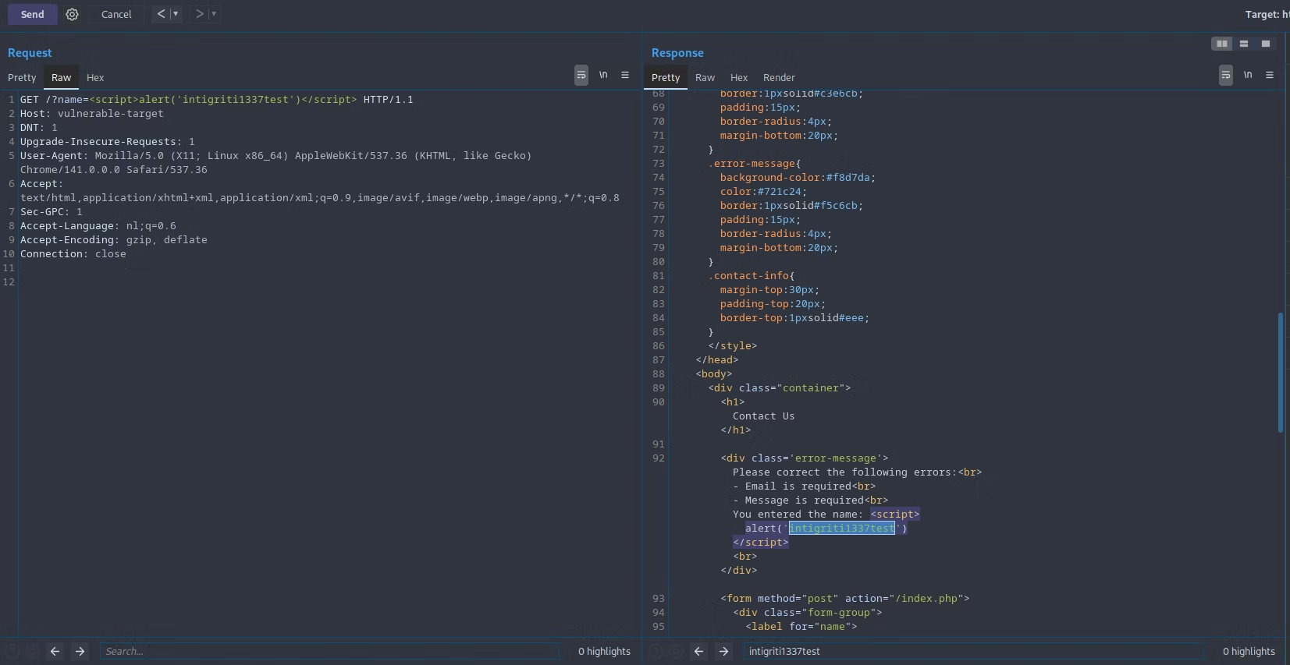Click the Cancel button
The image size is (1290, 665).
point(116,14)
